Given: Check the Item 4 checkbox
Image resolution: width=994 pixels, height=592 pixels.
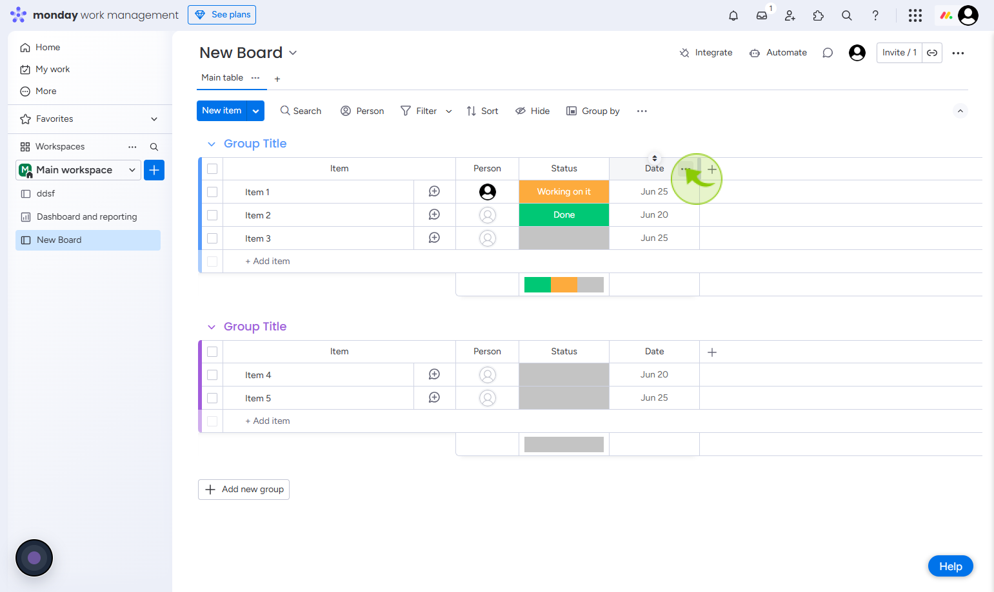Looking at the screenshot, I should (212, 375).
